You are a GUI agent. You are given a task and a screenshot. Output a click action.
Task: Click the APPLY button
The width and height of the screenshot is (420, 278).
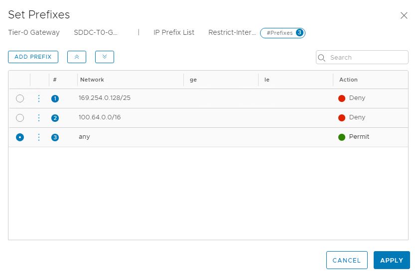point(392,260)
